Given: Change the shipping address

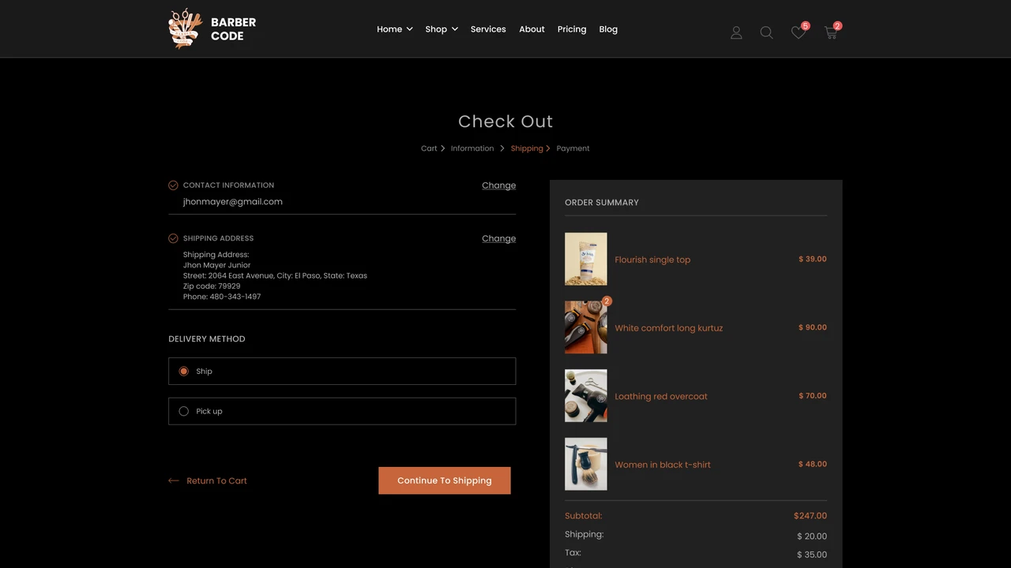Looking at the screenshot, I should (498, 238).
